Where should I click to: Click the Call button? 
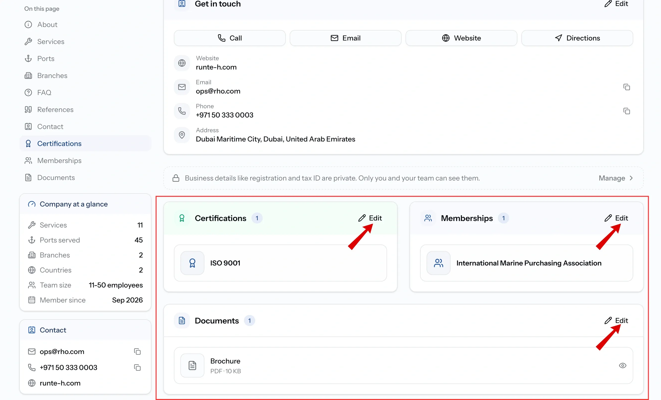[230, 38]
